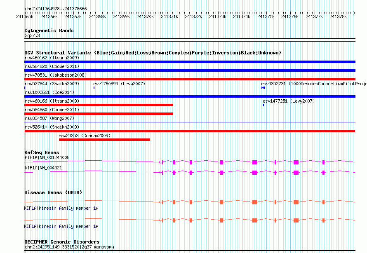Click the Disease Genes (OMIM) track title
Screen dimensions: 367x253
[x=53, y=192]
